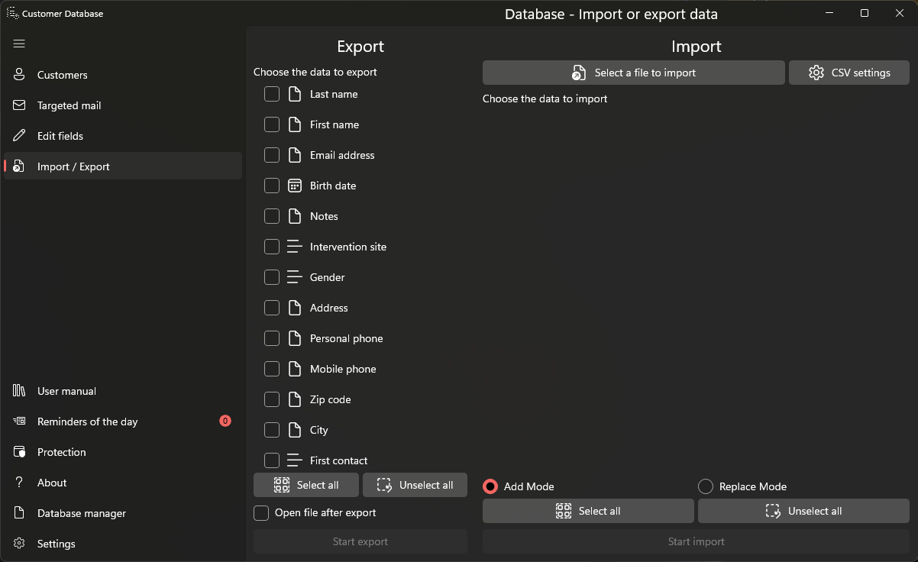
Task: Click the Protection shield icon
Action: (x=19, y=452)
